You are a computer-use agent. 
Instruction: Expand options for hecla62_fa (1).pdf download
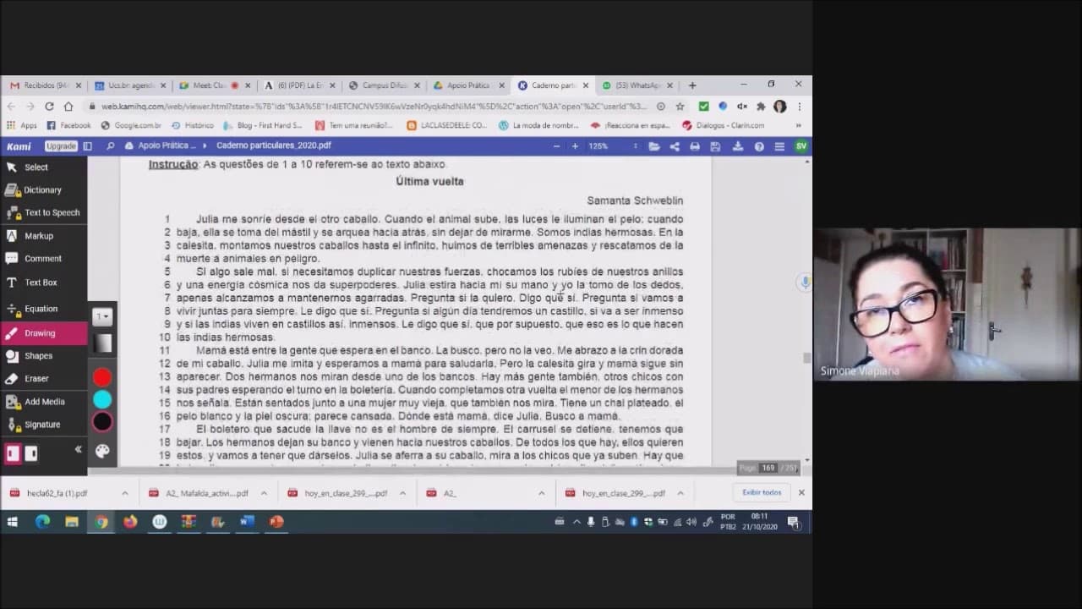[124, 493]
